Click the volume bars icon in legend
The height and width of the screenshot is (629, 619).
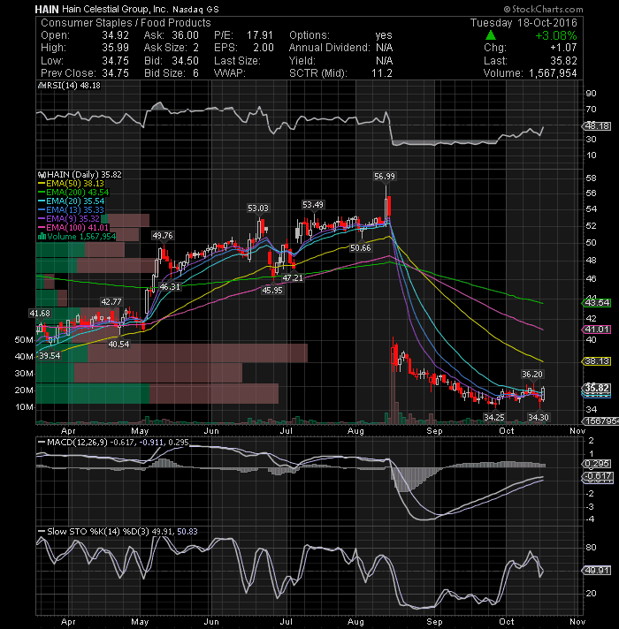42,236
